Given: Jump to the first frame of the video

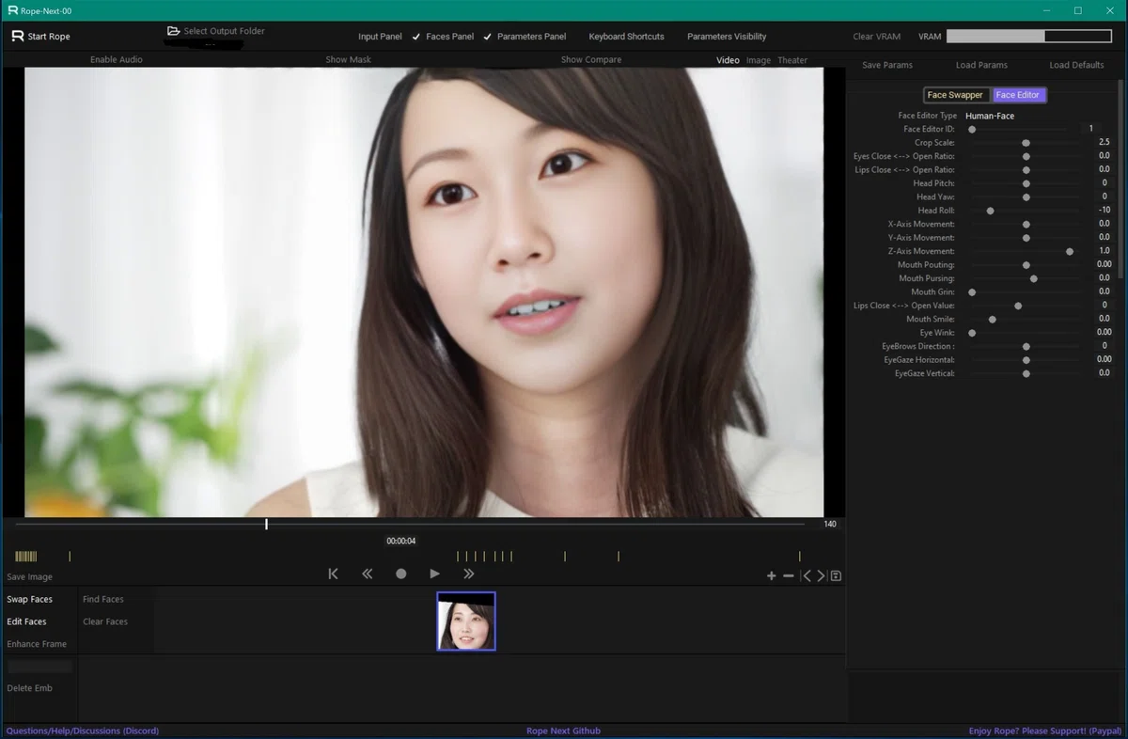Looking at the screenshot, I should click(x=333, y=574).
